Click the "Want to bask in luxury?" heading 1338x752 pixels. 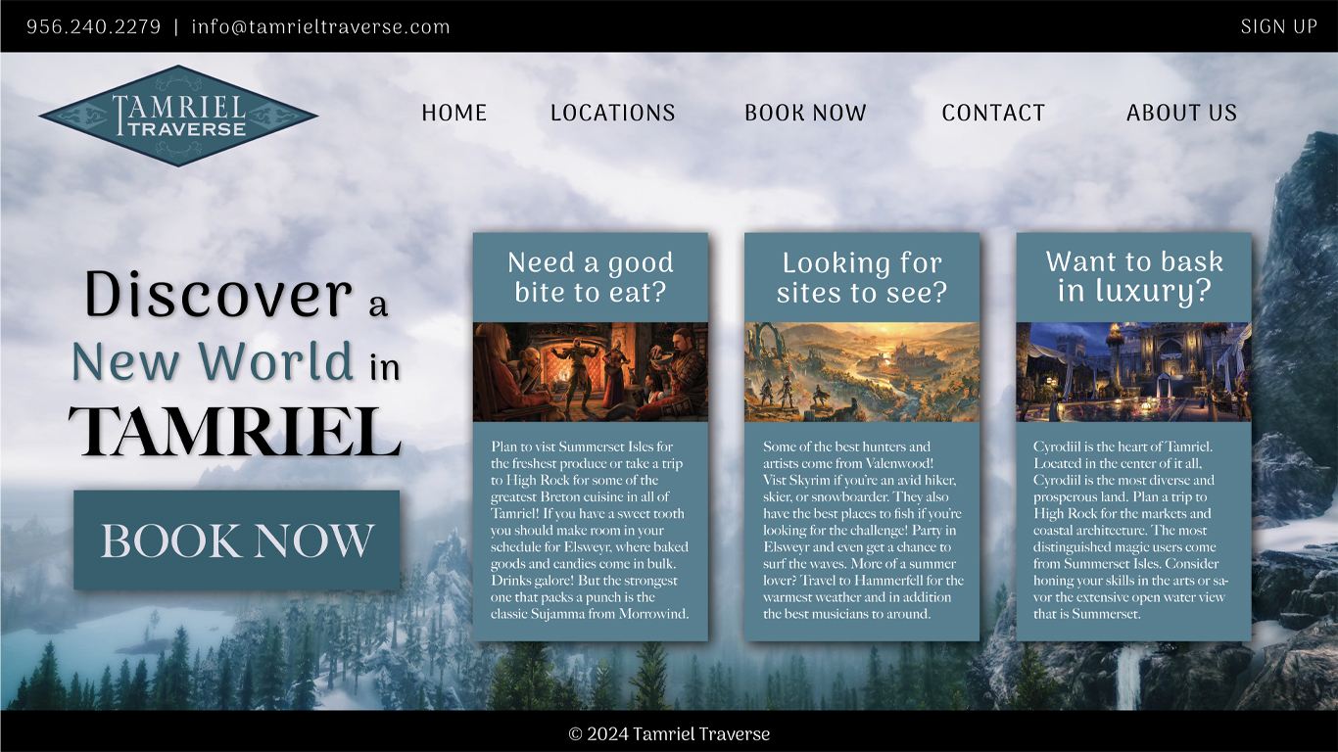(1133, 276)
